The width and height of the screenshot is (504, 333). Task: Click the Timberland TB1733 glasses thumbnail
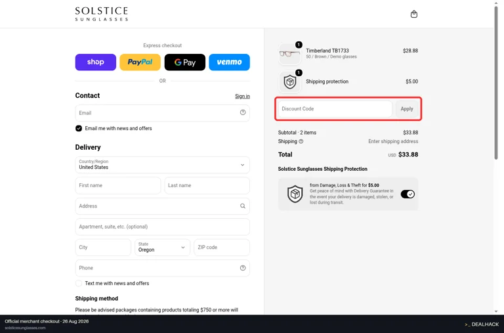pyautogui.click(x=289, y=54)
